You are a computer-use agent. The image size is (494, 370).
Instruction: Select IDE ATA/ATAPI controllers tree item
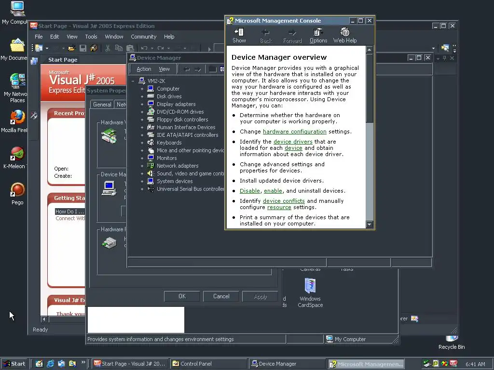(188, 135)
